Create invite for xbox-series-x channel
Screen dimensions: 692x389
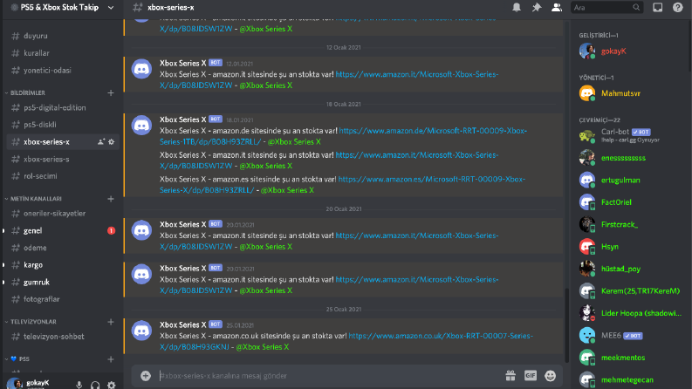[x=101, y=141]
